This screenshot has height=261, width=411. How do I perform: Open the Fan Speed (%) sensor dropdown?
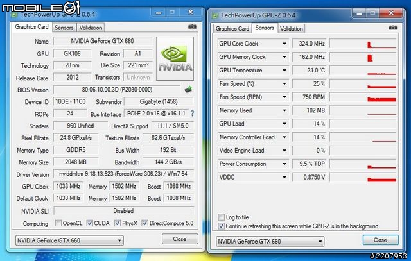[x=284, y=83]
